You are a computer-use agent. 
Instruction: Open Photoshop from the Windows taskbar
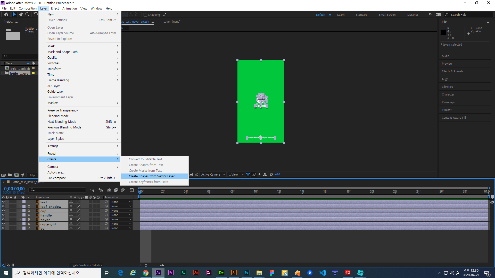tap(246, 273)
